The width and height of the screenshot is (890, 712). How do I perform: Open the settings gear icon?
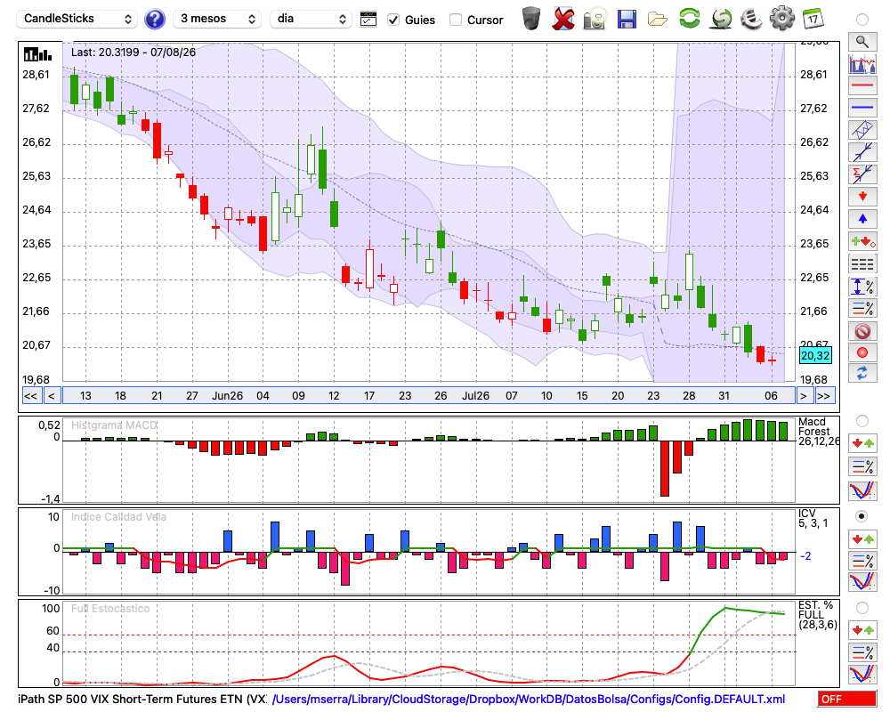[x=781, y=19]
